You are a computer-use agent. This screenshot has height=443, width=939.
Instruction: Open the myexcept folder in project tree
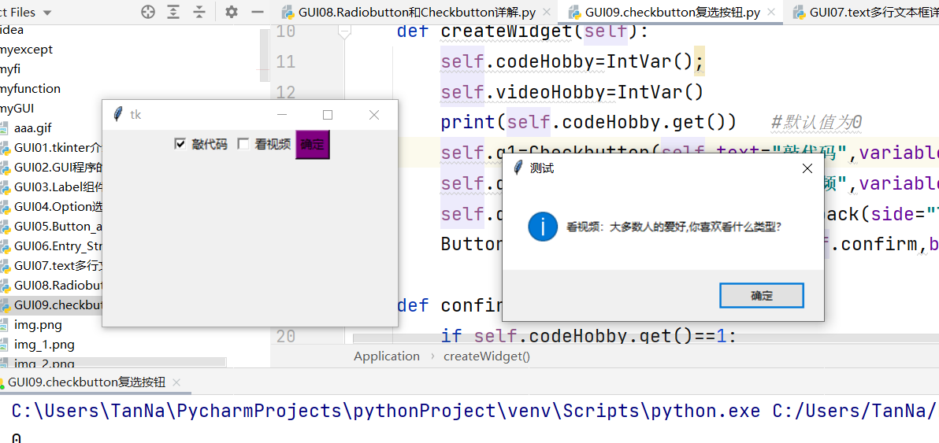(x=26, y=49)
